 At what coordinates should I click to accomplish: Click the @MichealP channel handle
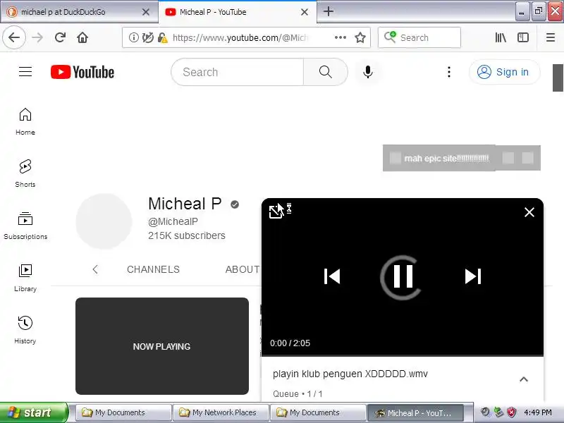pyautogui.click(x=173, y=221)
